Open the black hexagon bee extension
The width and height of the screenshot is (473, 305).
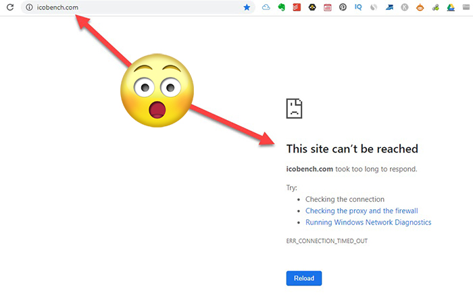[x=312, y=7]
